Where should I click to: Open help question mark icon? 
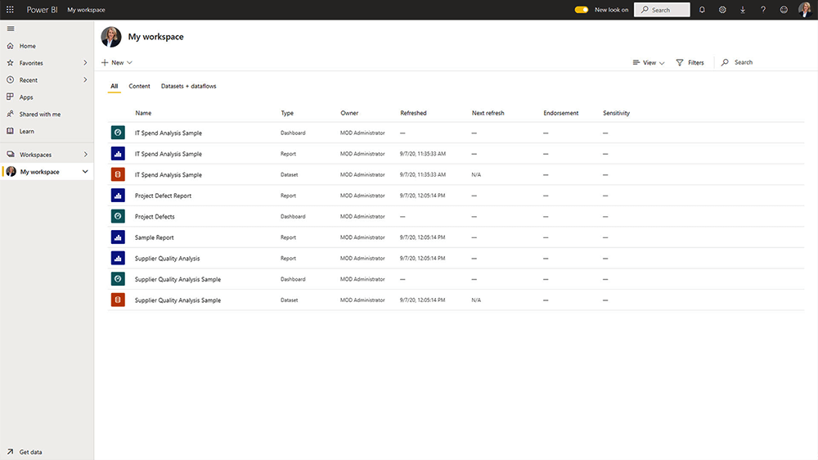click(763, 9)
